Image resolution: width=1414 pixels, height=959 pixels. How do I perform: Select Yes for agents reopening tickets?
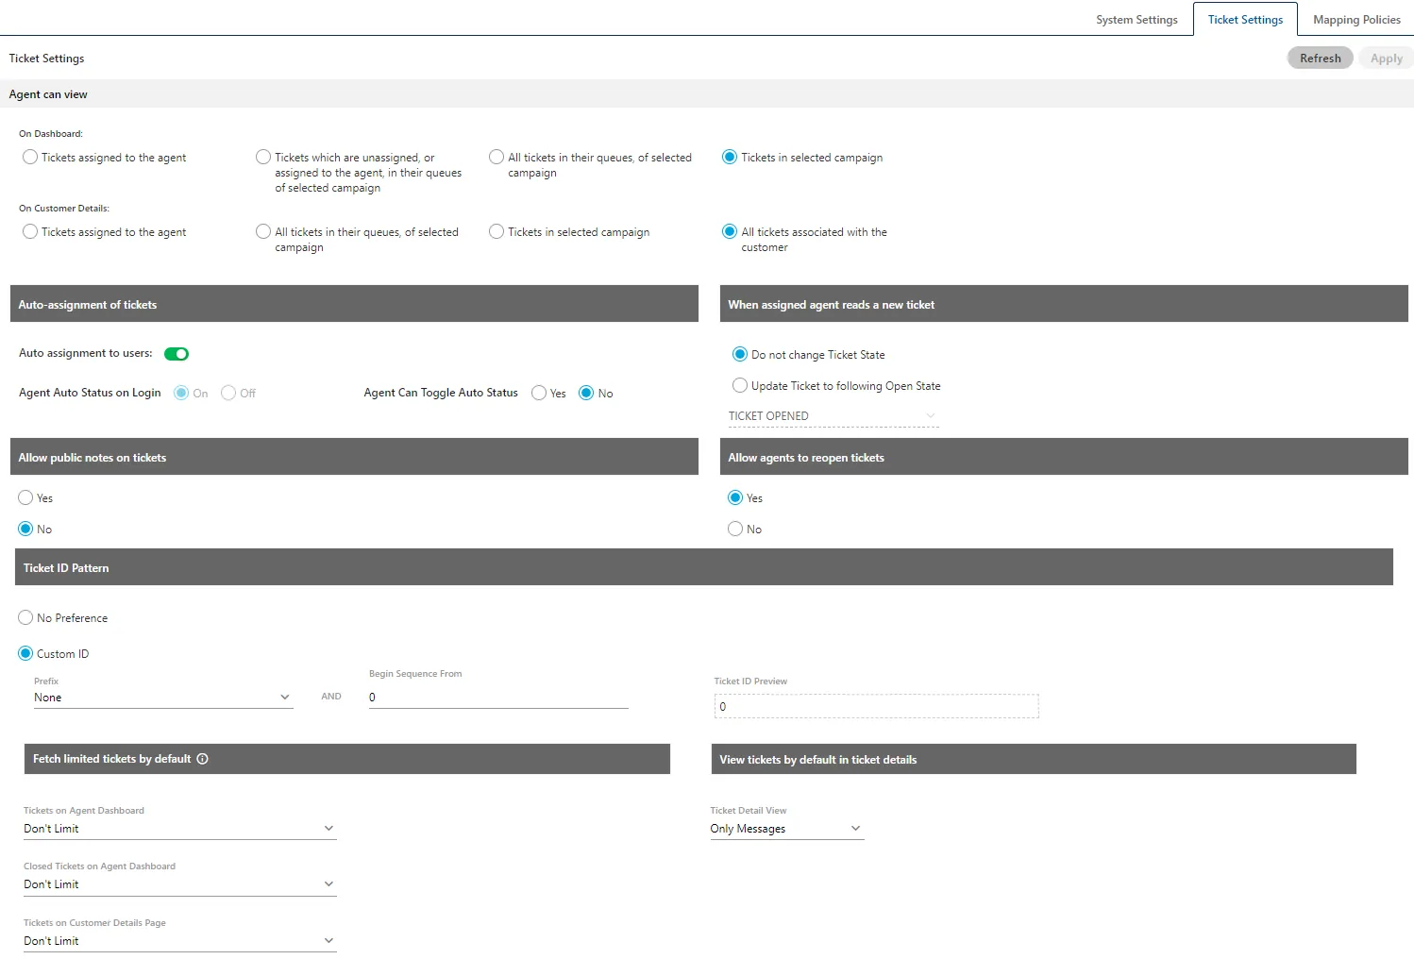tap(735, 497)
